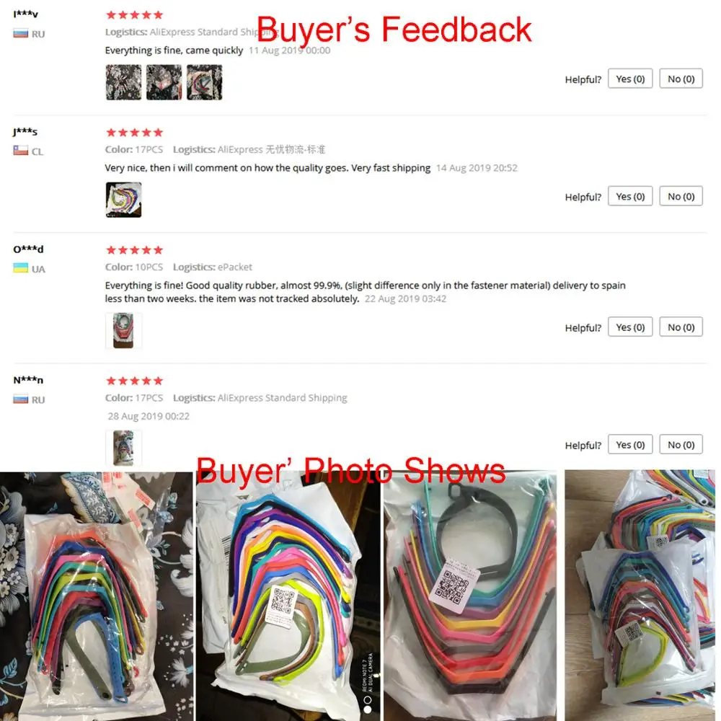Vote No on O***d's review
721x721 pixels.
pyautogui.click(x=681, y=327)
